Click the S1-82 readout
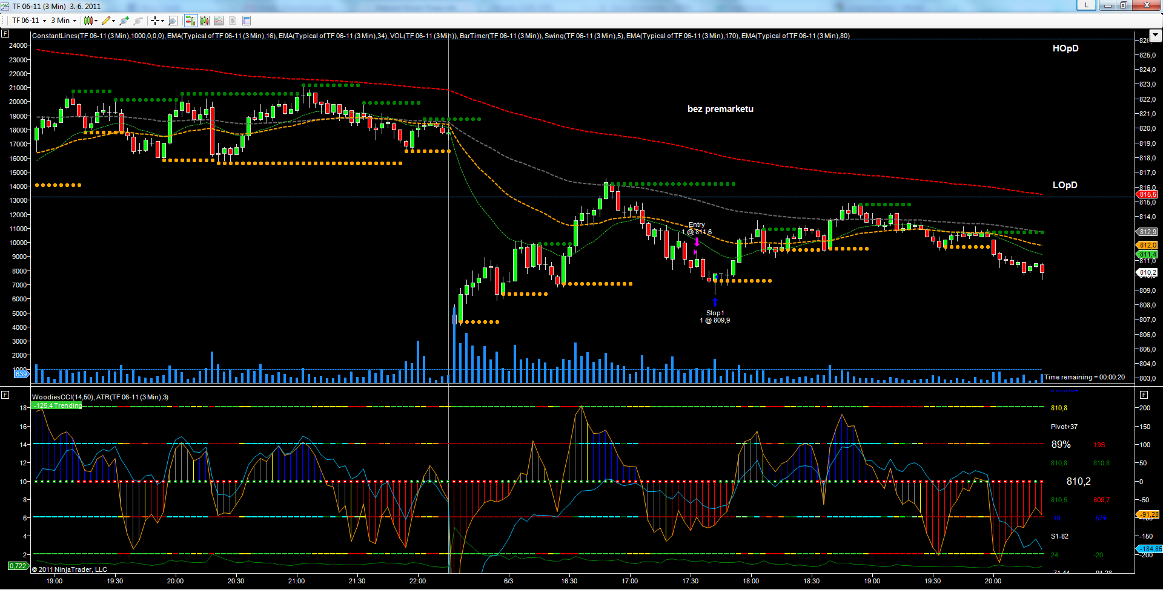This screenshot has height=590, width=1163. tap(1059, 536)
